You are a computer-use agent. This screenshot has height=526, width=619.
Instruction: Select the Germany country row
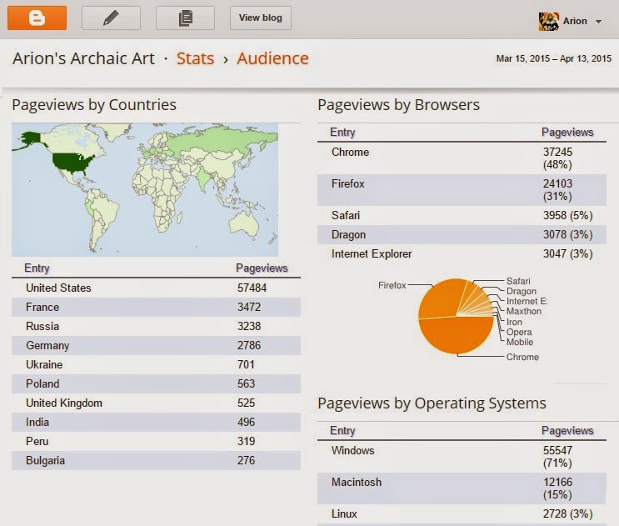click(x=156, y=346)
